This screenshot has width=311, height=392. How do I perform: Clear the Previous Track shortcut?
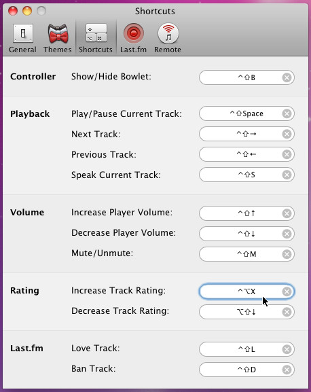[x=287, y=154]
